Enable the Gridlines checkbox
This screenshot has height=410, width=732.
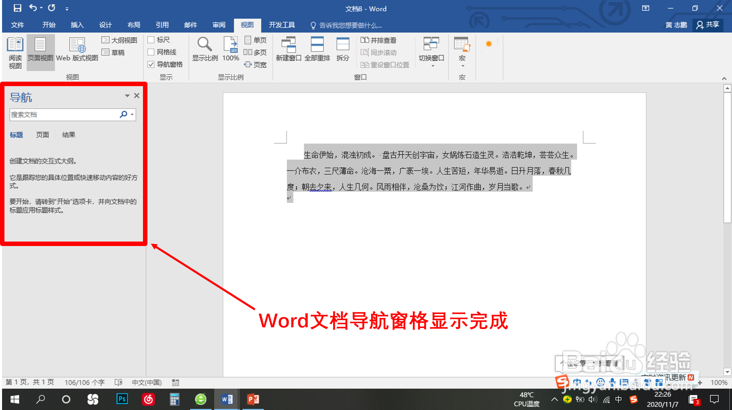151,52
